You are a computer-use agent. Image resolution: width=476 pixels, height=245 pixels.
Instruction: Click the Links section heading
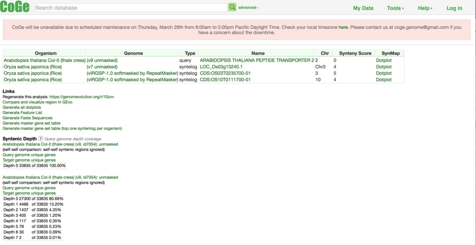tap(8, 91)
